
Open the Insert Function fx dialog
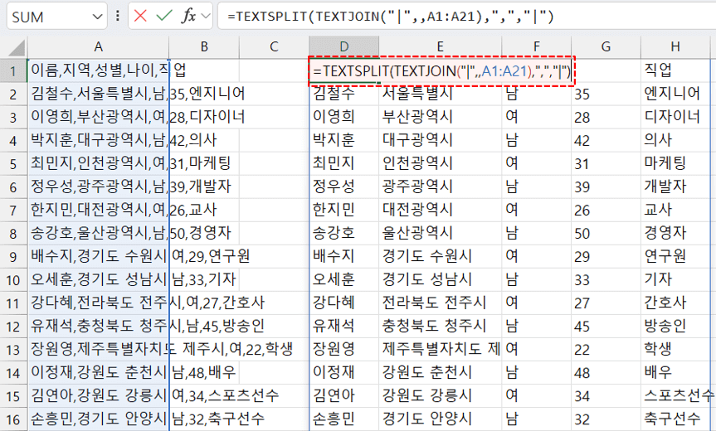point(188,17)
